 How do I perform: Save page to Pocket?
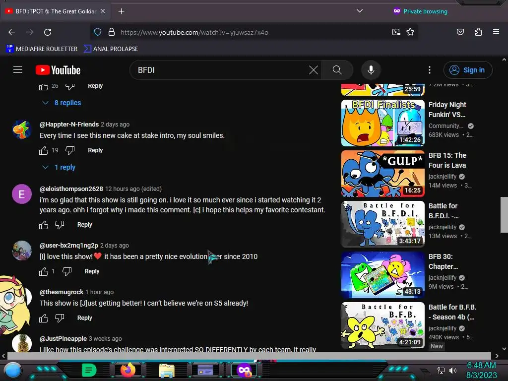tap(460, 32)
